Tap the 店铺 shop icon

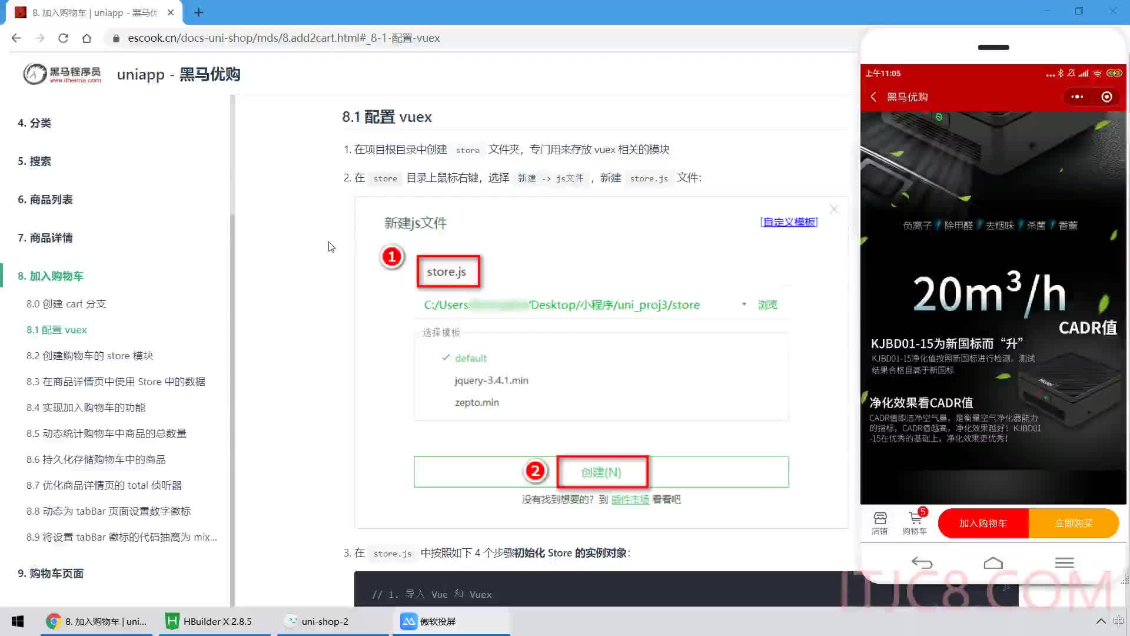pos(880,523)
